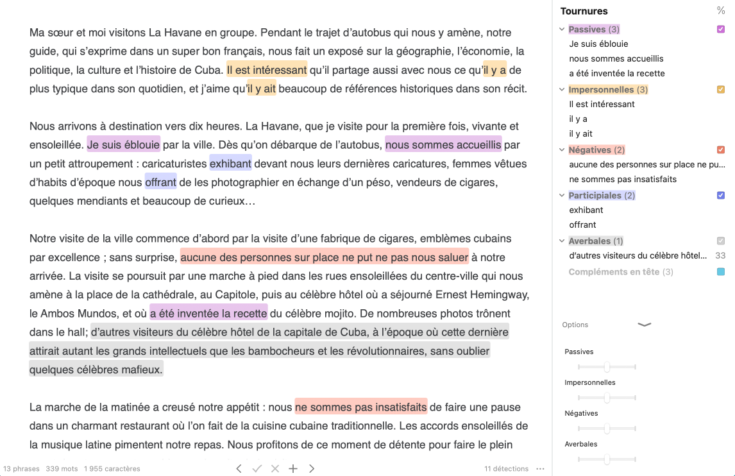Click the Négatives slider in Options

click(607, 428)
